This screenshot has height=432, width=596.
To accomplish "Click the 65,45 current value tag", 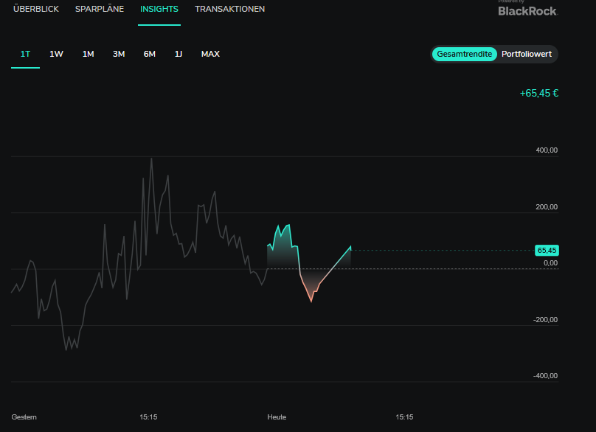I will (547, 251).
